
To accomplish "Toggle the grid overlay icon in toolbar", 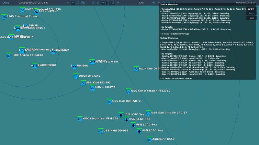I will click(174, 3).
